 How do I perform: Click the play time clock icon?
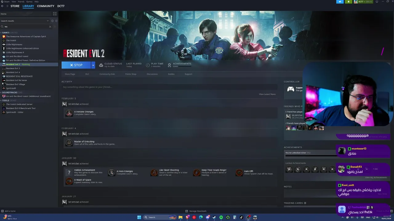148,65
